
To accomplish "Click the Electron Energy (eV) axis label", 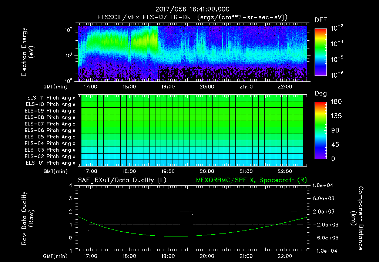I will click(27, 52).
